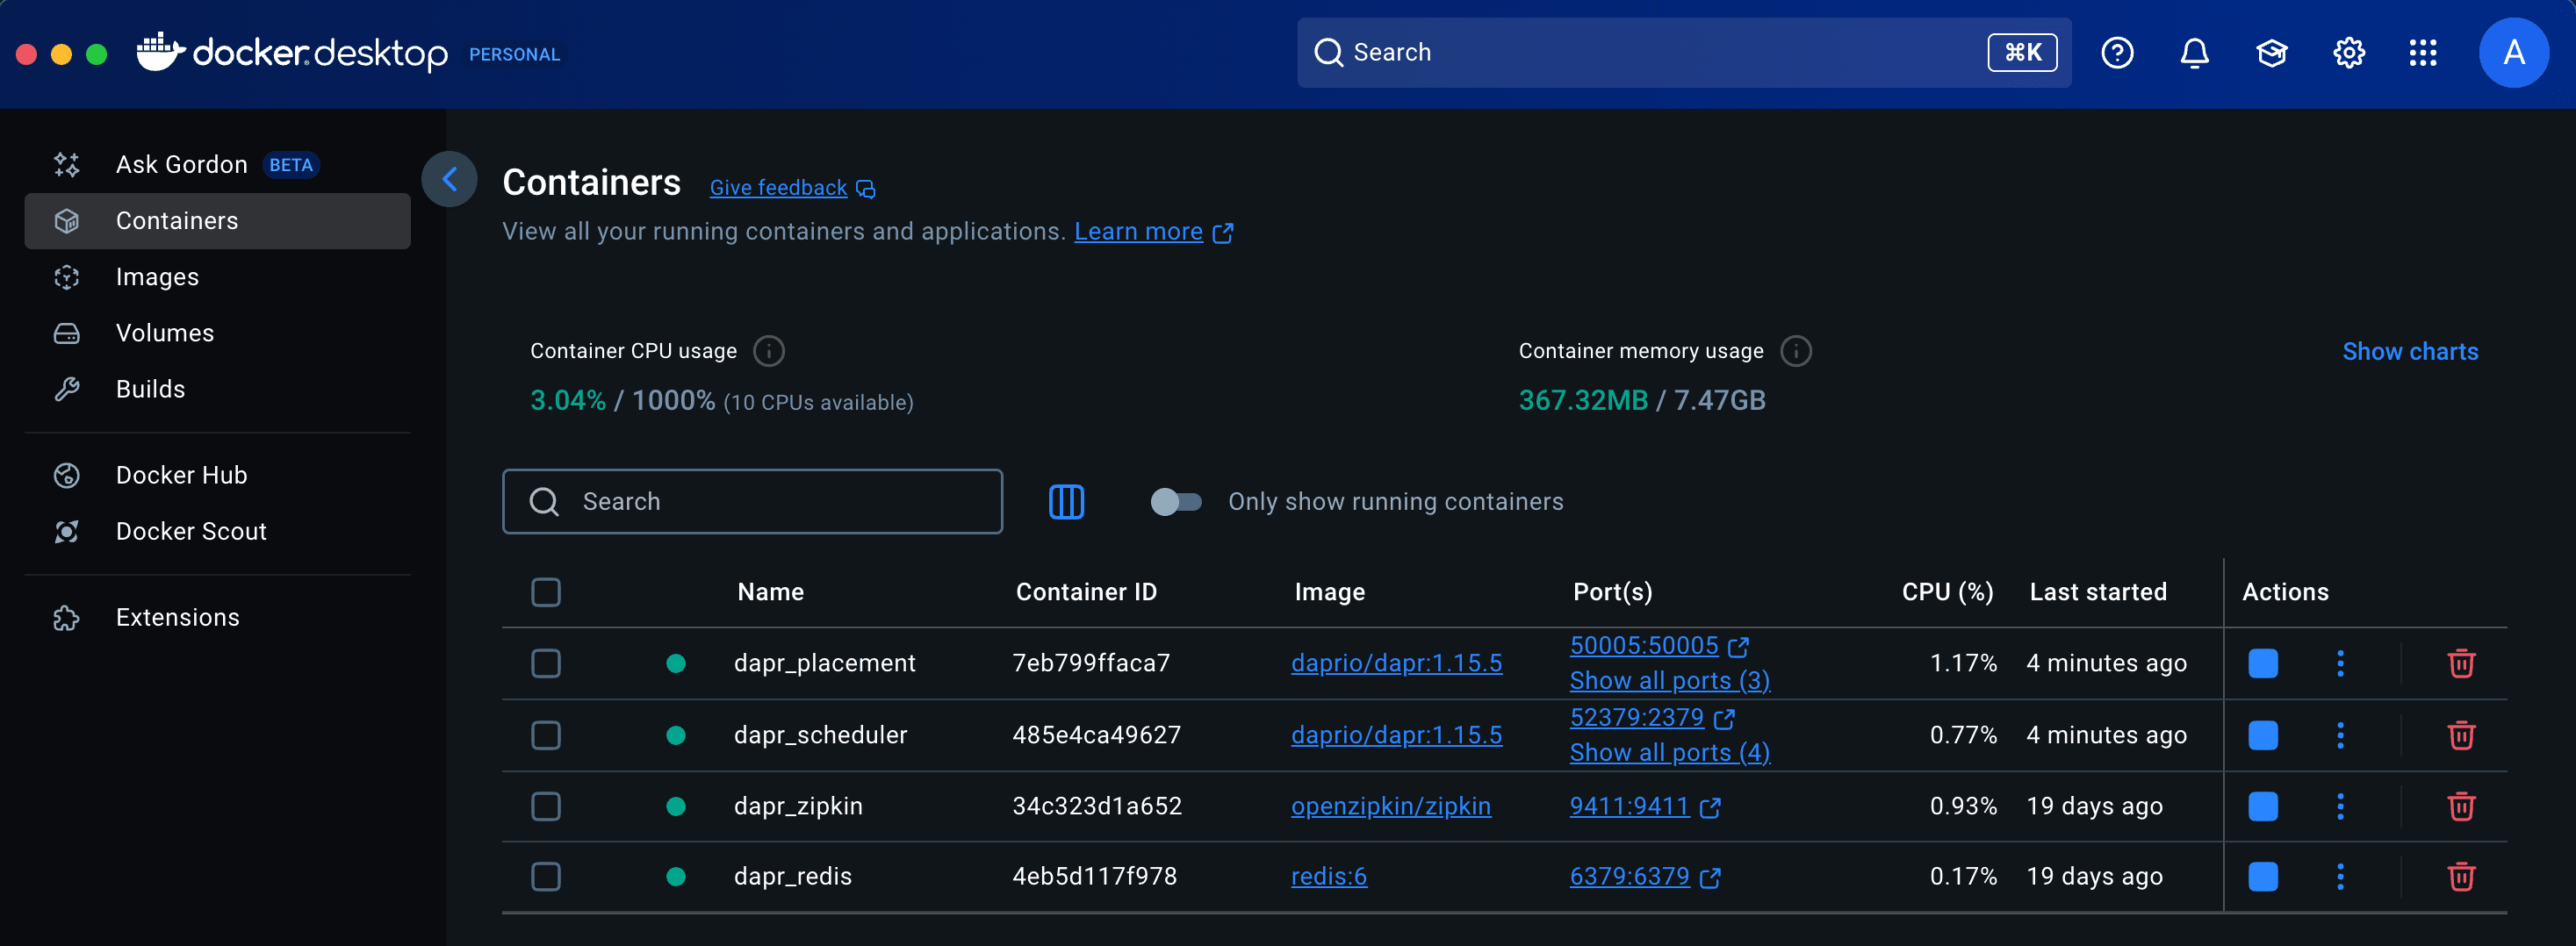Screen dimensions: 2576x946
Task: Click the Give feedback link
Action: [x=792, y=188]
